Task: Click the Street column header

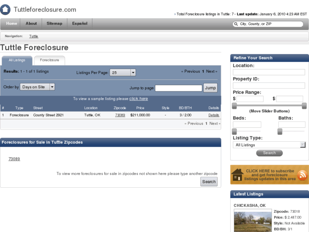Action: click(38, 108)
